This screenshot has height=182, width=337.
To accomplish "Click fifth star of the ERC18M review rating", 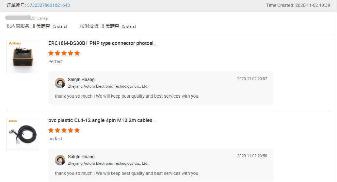I will point(77,53).
